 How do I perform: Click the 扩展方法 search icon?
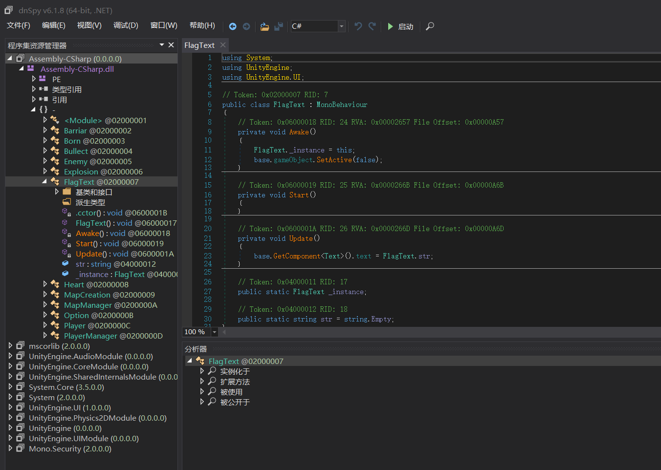coord(212,381)
